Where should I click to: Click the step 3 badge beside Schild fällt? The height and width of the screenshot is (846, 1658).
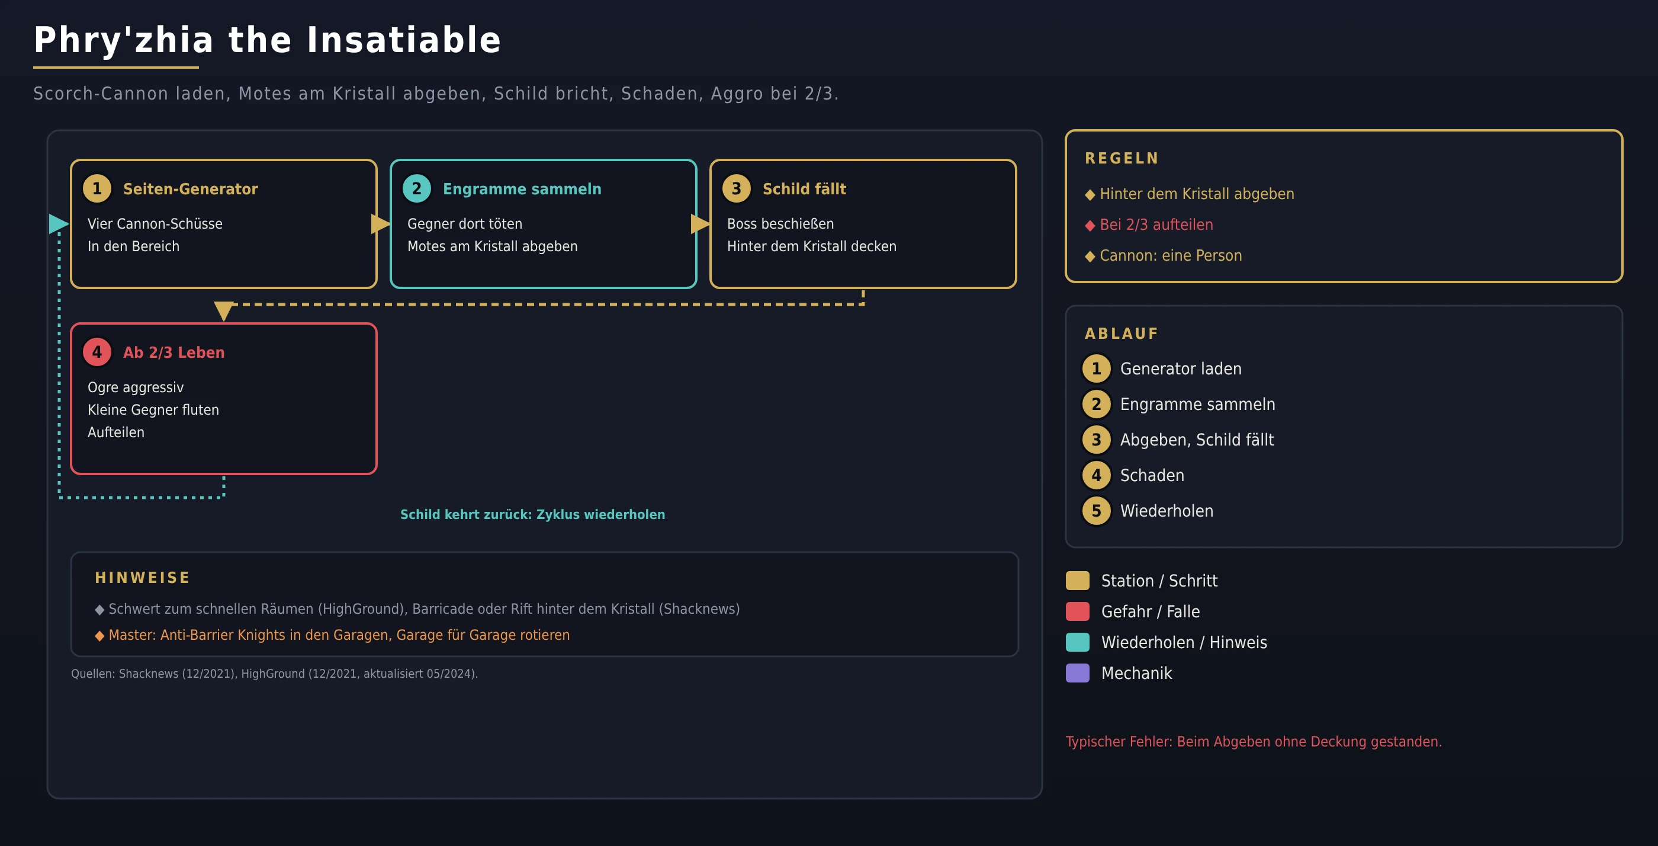click(736, 188)
